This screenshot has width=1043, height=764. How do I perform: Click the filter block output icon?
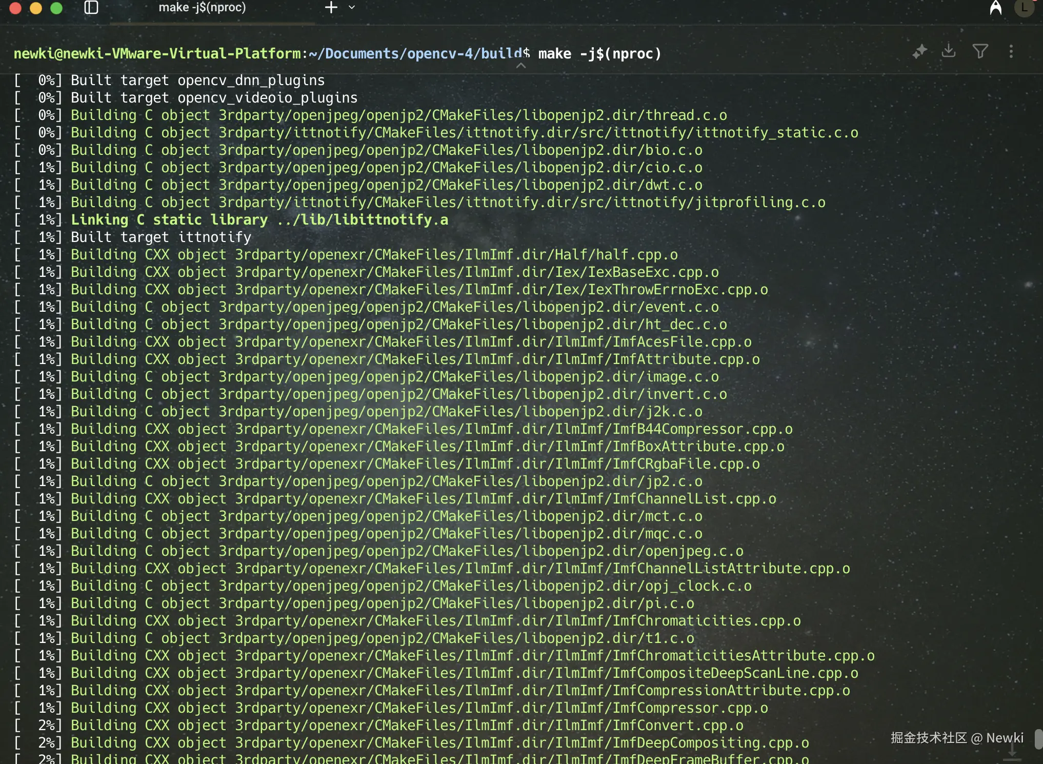point(980,51)
